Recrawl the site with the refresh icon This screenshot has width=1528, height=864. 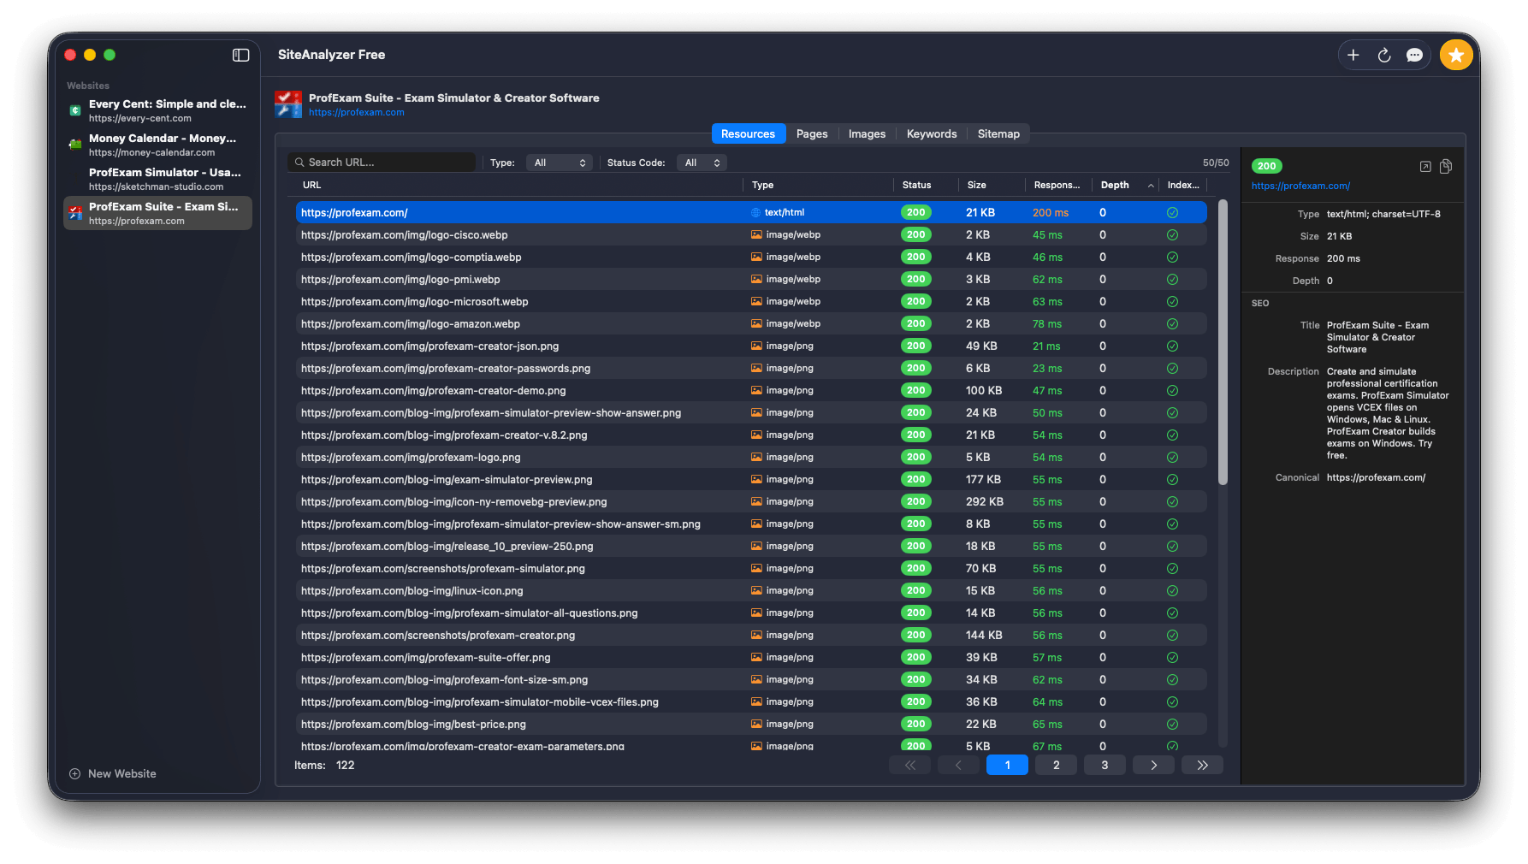tap(1384, 55)
